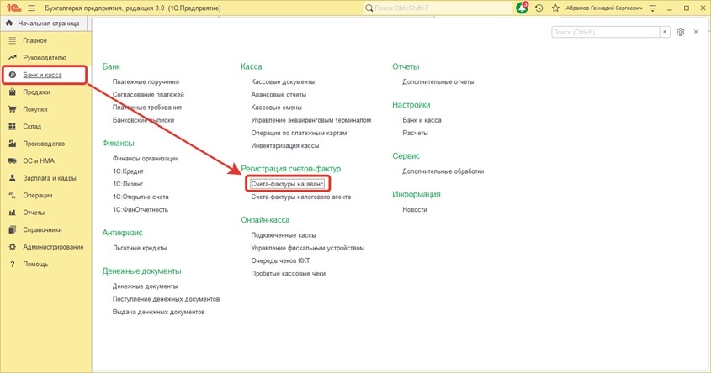Viewport: 711px width, 373px height.
Task: Open the hamburger main menu icon
Action: 30,8
